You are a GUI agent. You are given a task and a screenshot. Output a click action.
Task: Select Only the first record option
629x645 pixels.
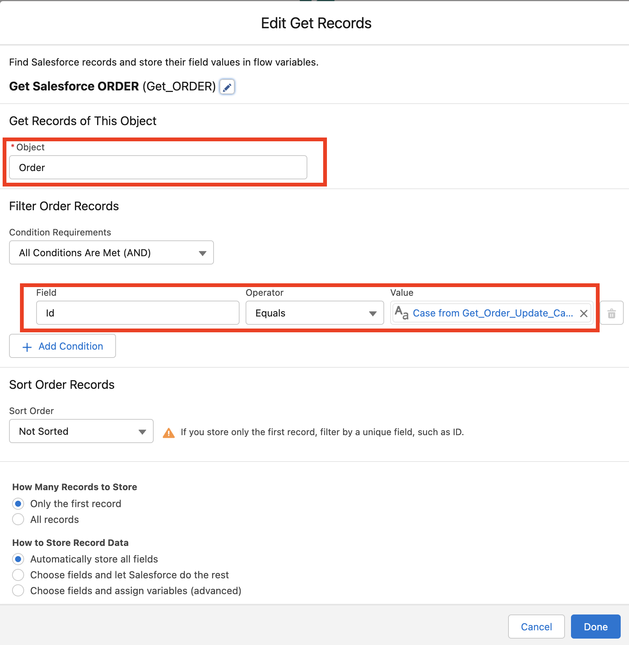[18, 504]
